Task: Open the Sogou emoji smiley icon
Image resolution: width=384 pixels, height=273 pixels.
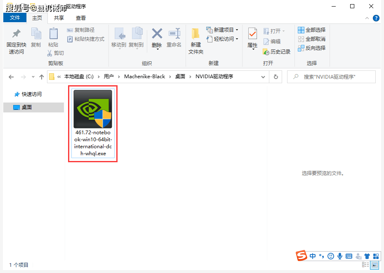Action: click(x=331, y=256)
